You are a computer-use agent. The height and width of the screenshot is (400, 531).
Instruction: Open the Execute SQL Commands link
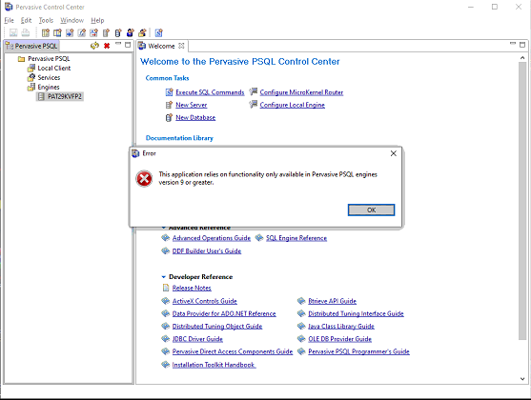coord(210,92)
